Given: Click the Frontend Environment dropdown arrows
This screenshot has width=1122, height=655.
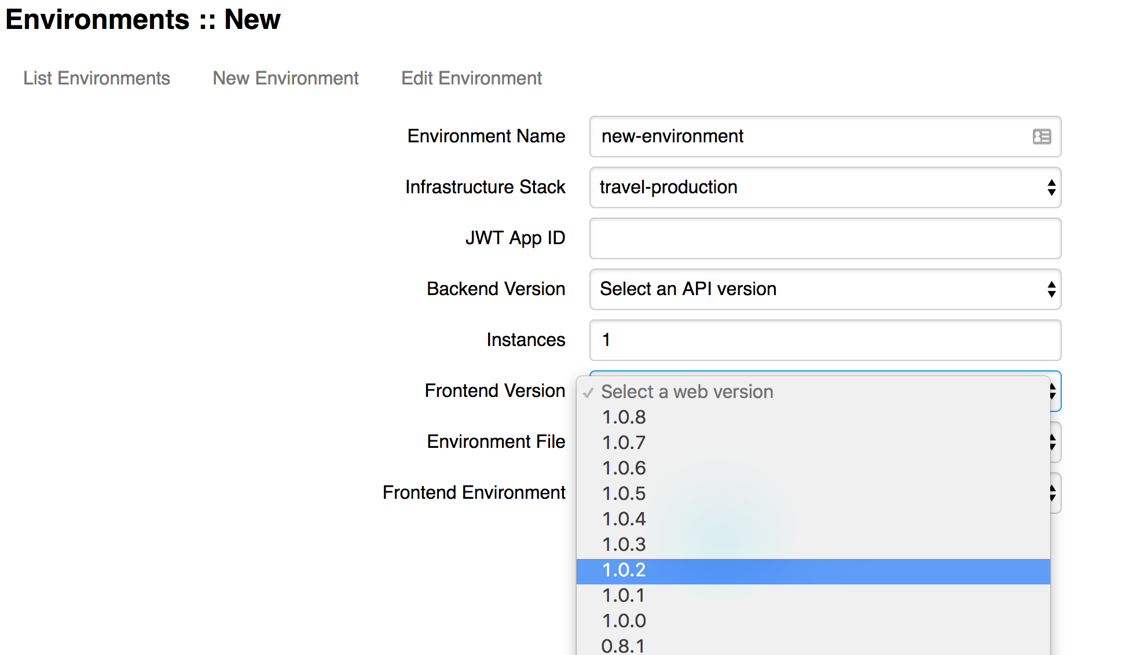Looking at the screenshot, I should coord(1054,493).
